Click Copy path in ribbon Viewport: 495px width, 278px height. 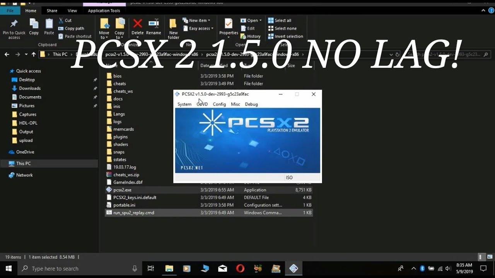pyautogui.click(x=71, y=29)
